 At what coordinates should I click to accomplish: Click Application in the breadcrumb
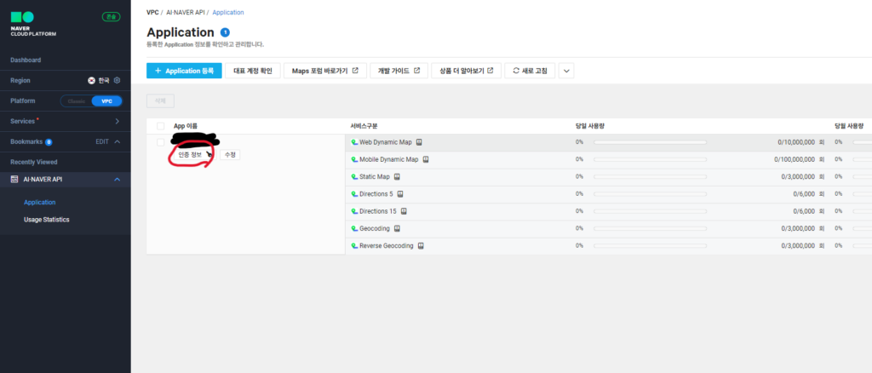point(228,12)
